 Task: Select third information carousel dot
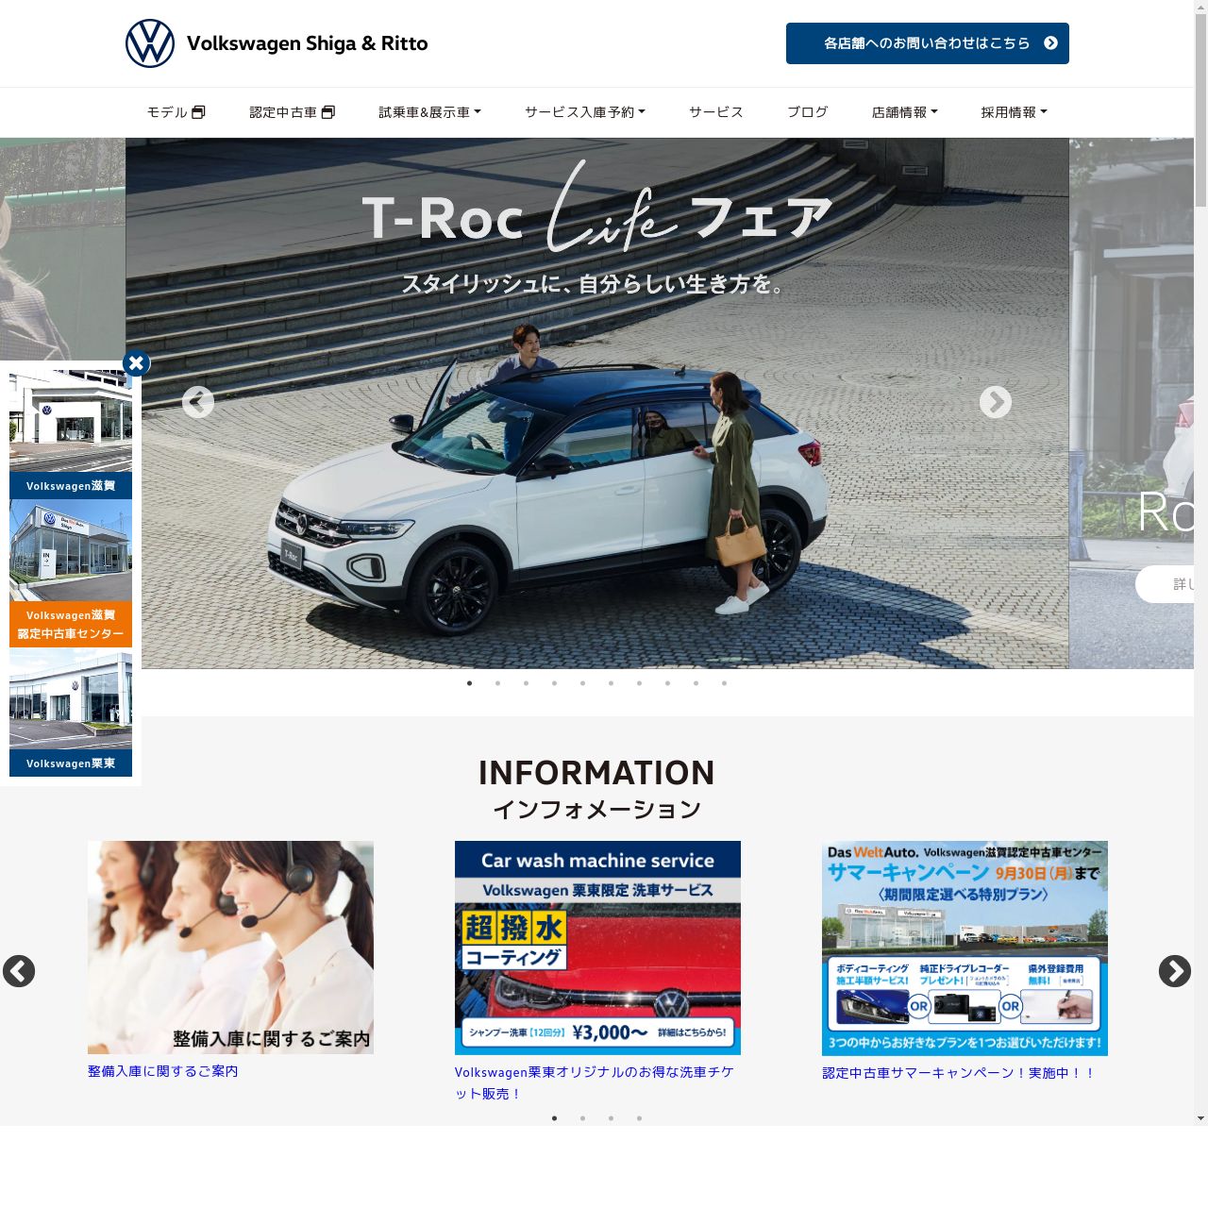[611, 1118]
